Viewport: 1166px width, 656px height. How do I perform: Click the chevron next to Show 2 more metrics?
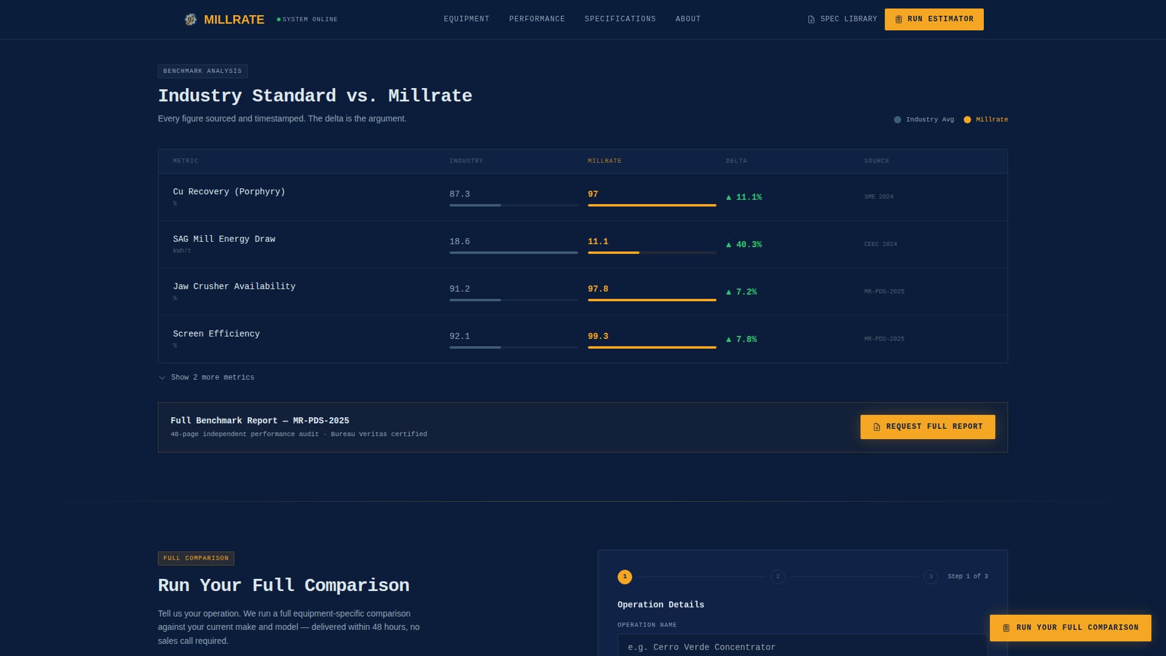pos(162,378)
